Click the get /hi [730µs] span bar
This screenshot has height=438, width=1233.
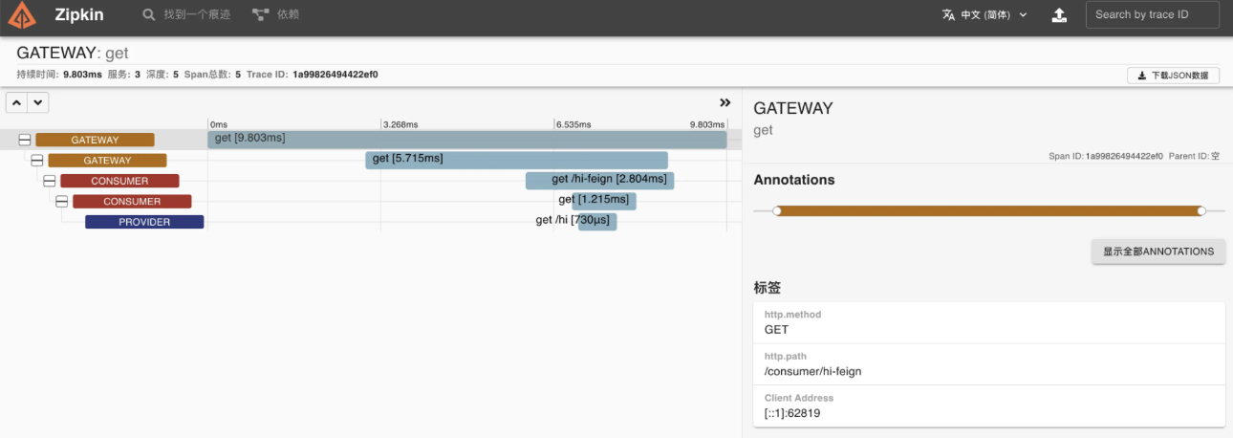tap(597, 222)
